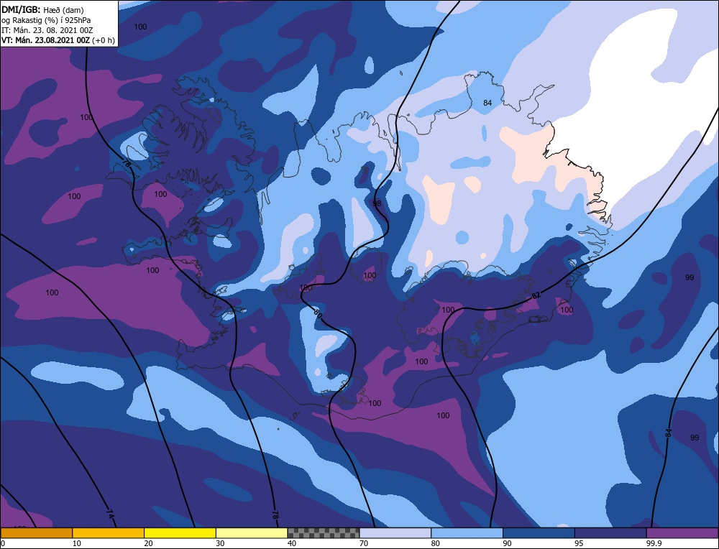
Task: Click the '30' legend tick label
Action: 220,543
